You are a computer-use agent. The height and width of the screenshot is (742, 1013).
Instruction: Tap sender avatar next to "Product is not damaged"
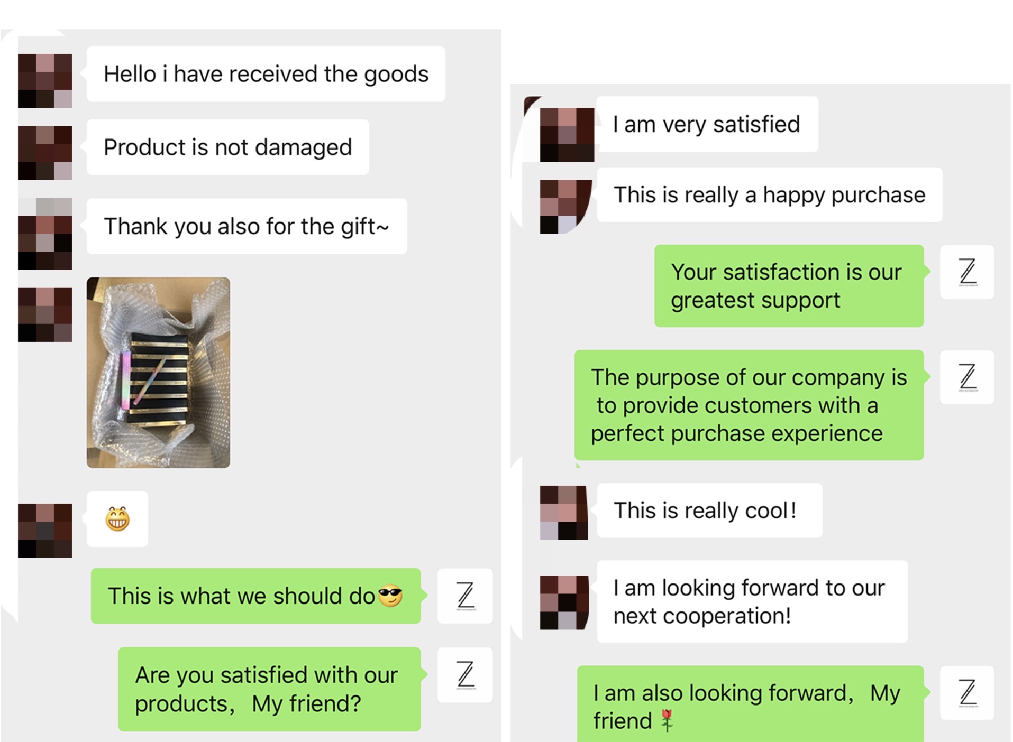[45, 153]
